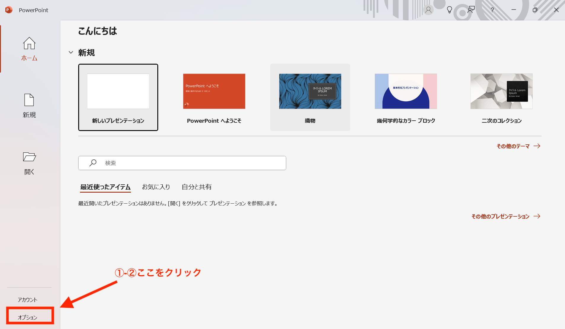The width and height of the screenshot is (565, 329).
Task: Switch to the 自分と共有 tab
Action: [197, 187]
